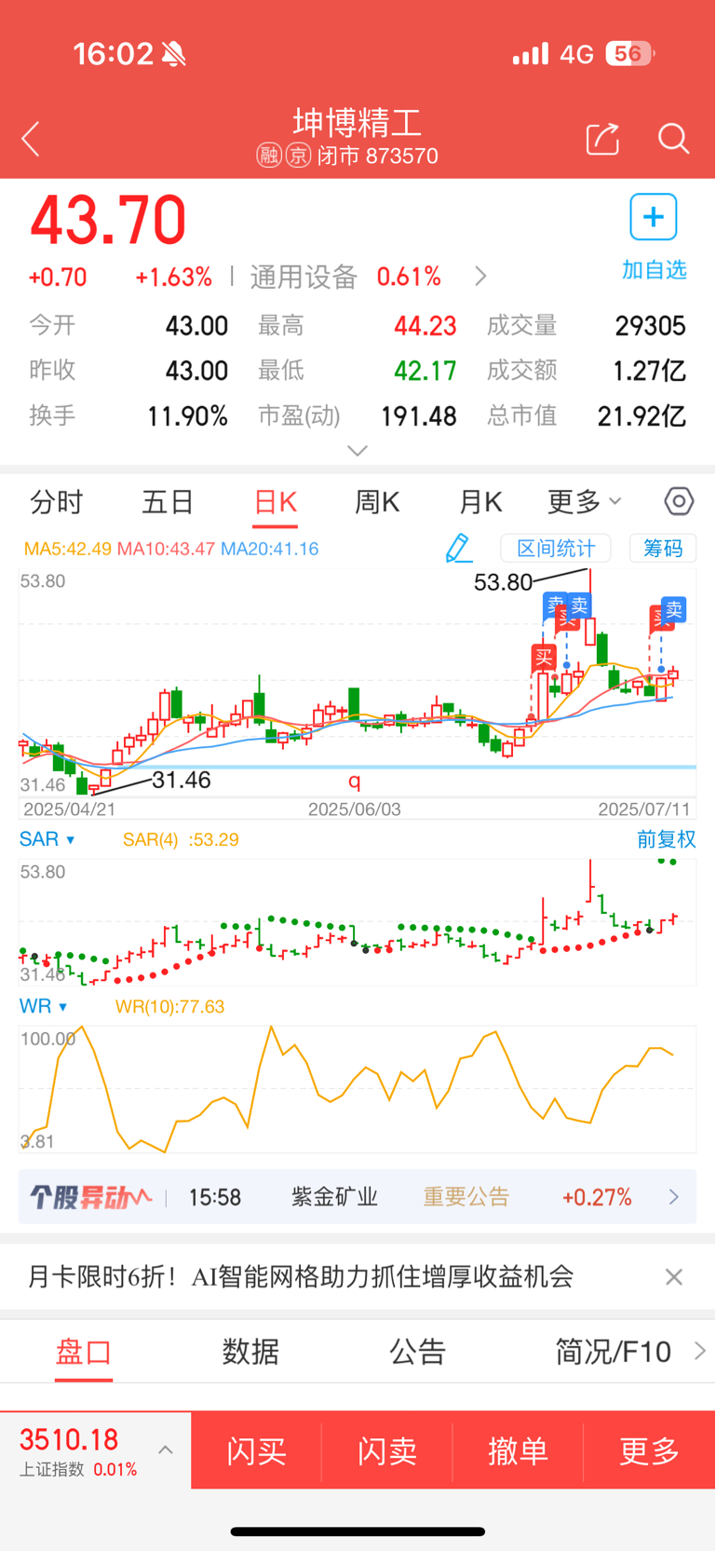Tap the 2025/06/03 date label
This screenshot has height=1551, width=716.
pos(355,809)
